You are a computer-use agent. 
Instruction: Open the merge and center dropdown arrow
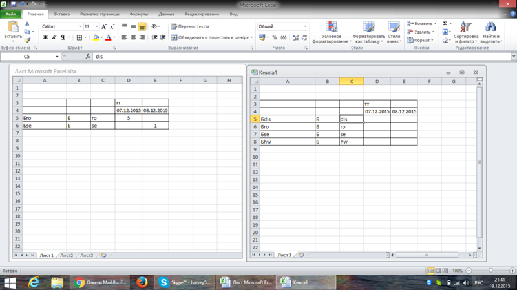point(251,37)
